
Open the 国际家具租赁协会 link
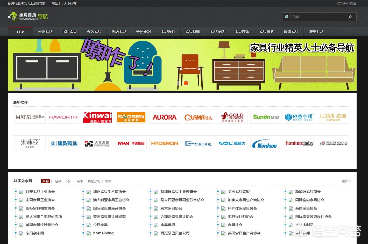click(x=40, y=208)
